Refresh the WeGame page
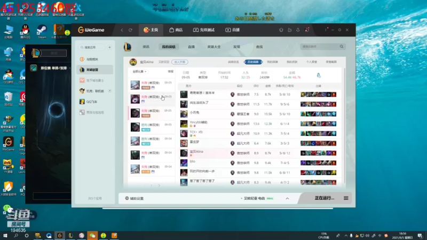427x240 pixels. [130, 30]
